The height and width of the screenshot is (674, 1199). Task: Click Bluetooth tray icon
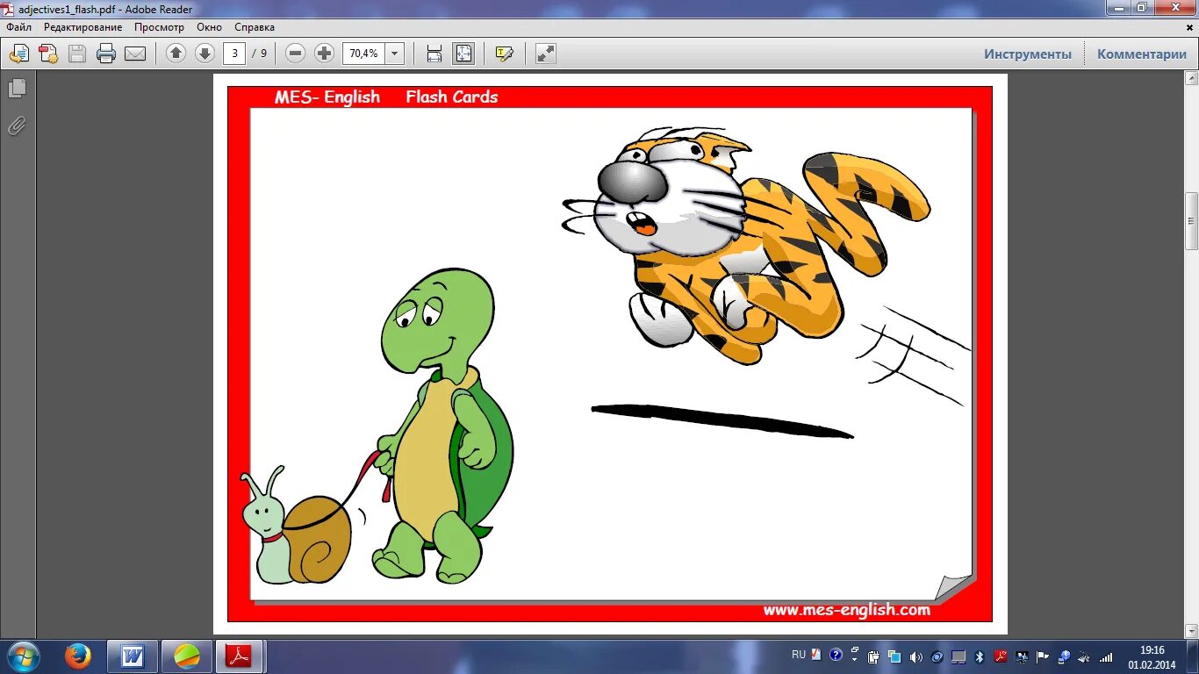pyautogui.click(x=980, y=656)
